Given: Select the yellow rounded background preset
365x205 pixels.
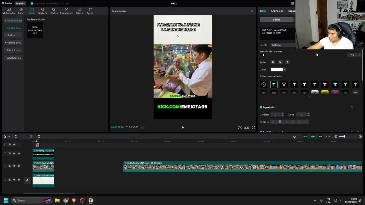Looking at the screenshot, I should [325, 92].
